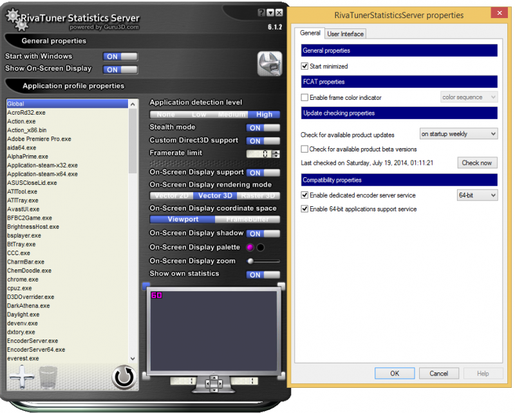Reset profile settings with circular arrow icon

coord(124,377)
